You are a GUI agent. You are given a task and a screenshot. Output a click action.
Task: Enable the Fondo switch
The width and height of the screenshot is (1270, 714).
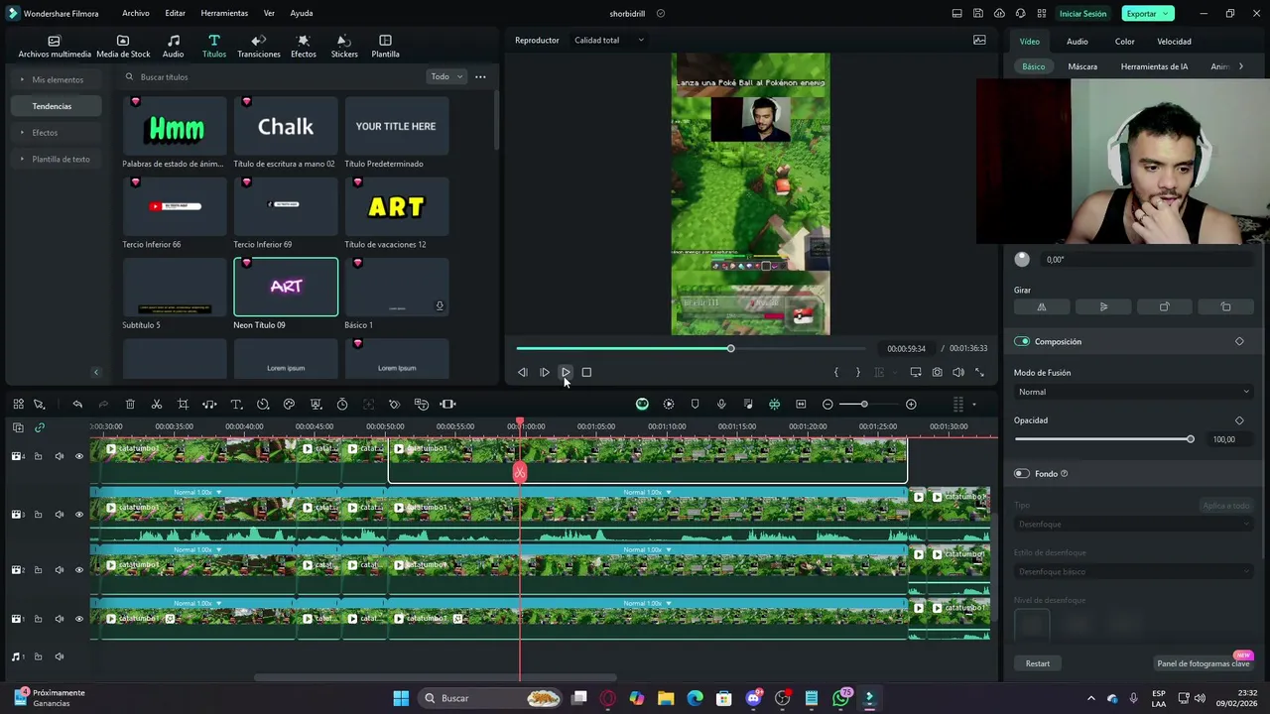pyautogui.click(x=1022, y=474)
